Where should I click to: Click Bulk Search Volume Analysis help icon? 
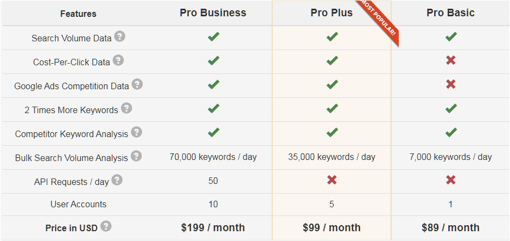(x=136, y=156)
